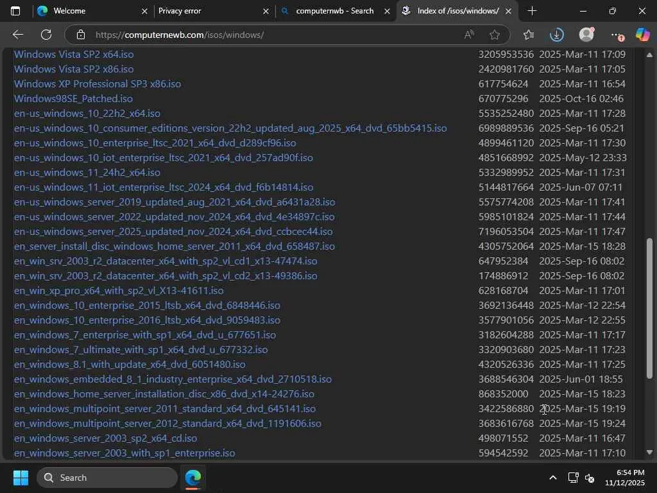Screen dimensions: 657x493
Task: Open en_windows_multipoint_server_2011 iso link
Action: pos(165,409)
